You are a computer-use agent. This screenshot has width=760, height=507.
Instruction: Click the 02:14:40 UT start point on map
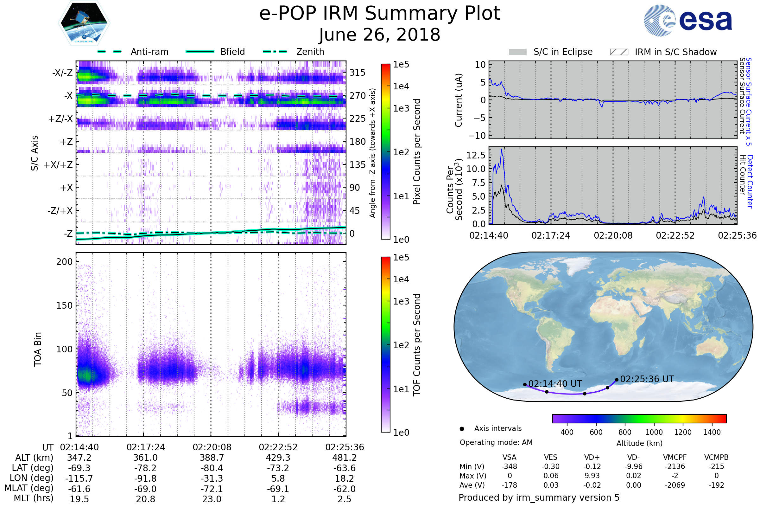pos(525,384)
